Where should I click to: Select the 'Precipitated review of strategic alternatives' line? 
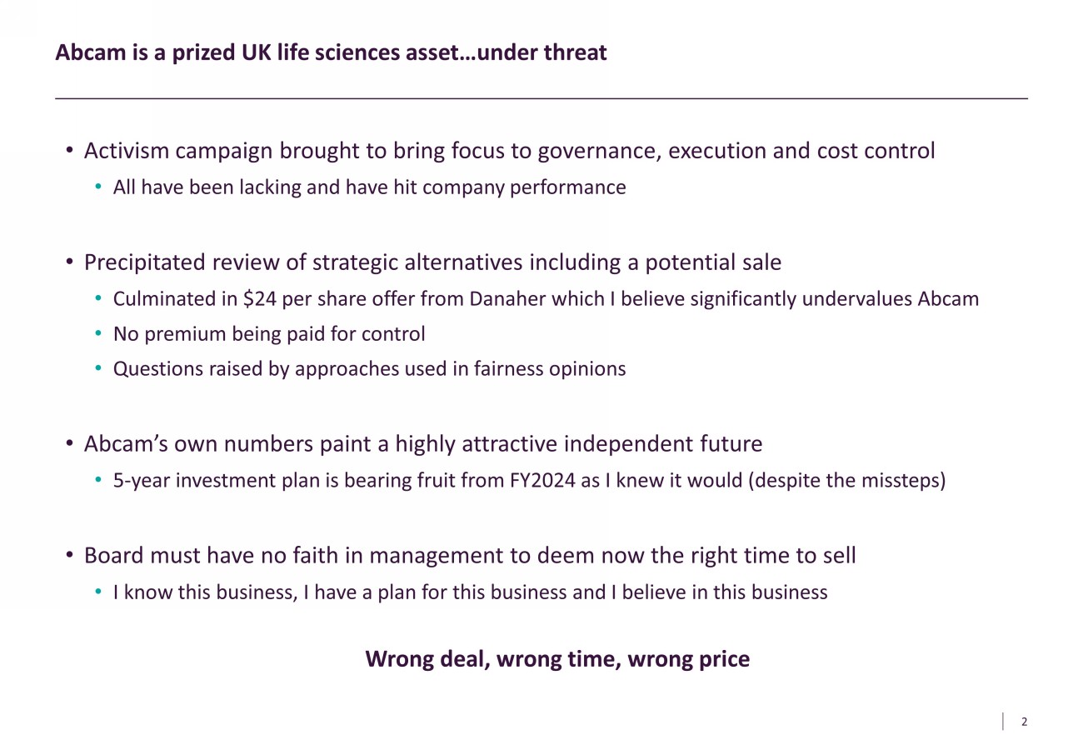coord(432,262)
